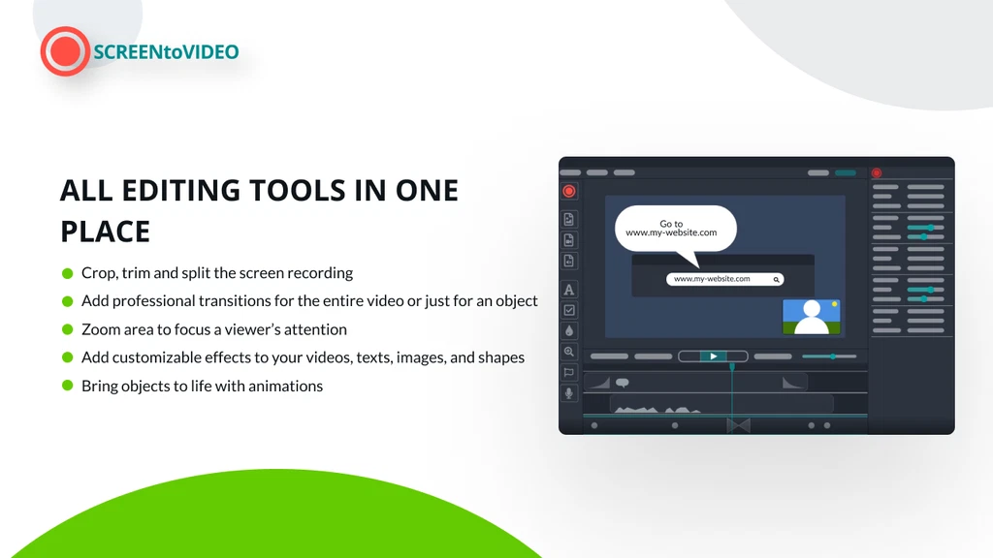Select the Effects droplet tool

568,329
